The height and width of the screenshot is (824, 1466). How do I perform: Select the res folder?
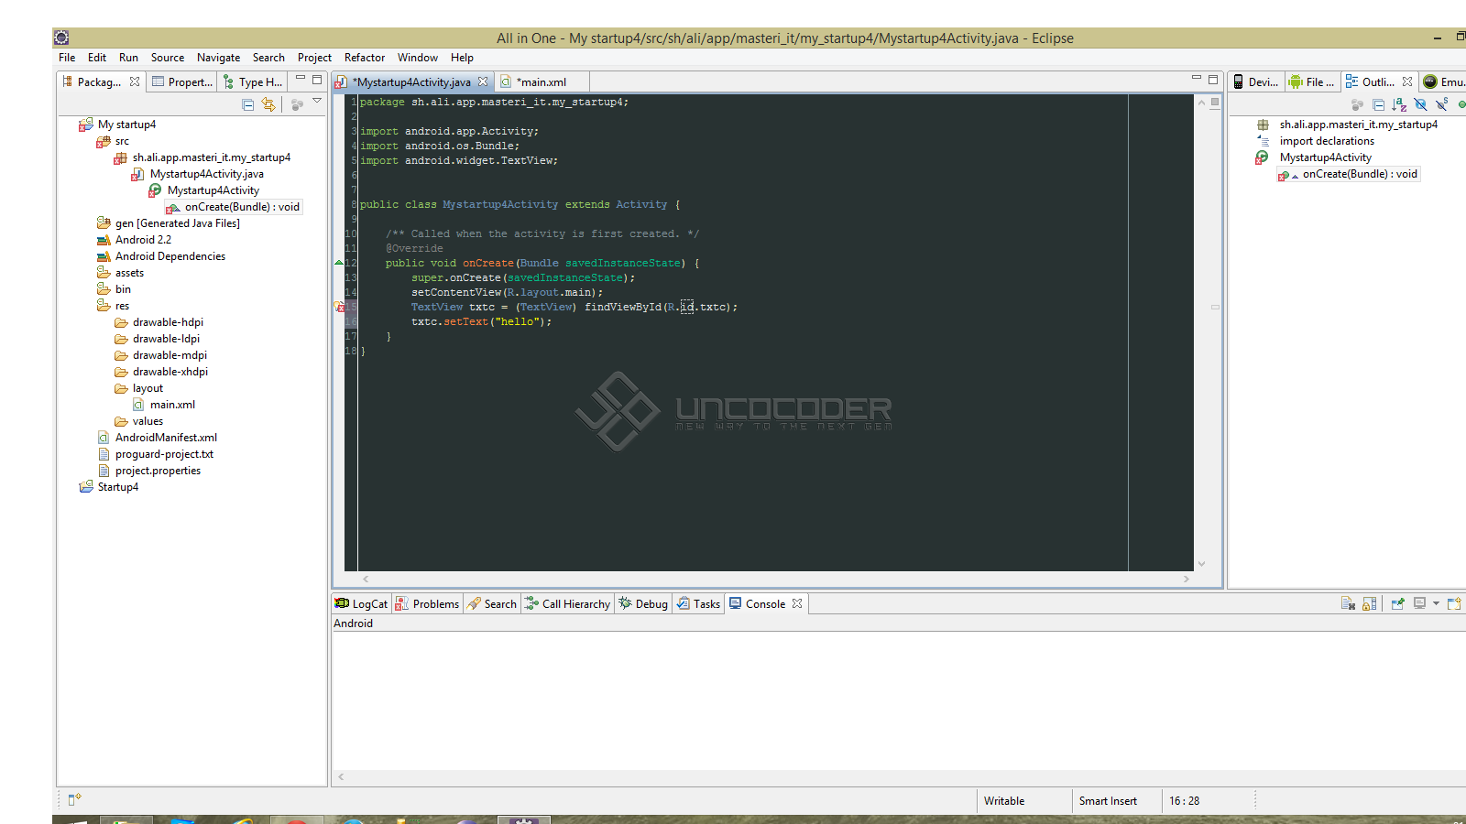tap(122, 306)
